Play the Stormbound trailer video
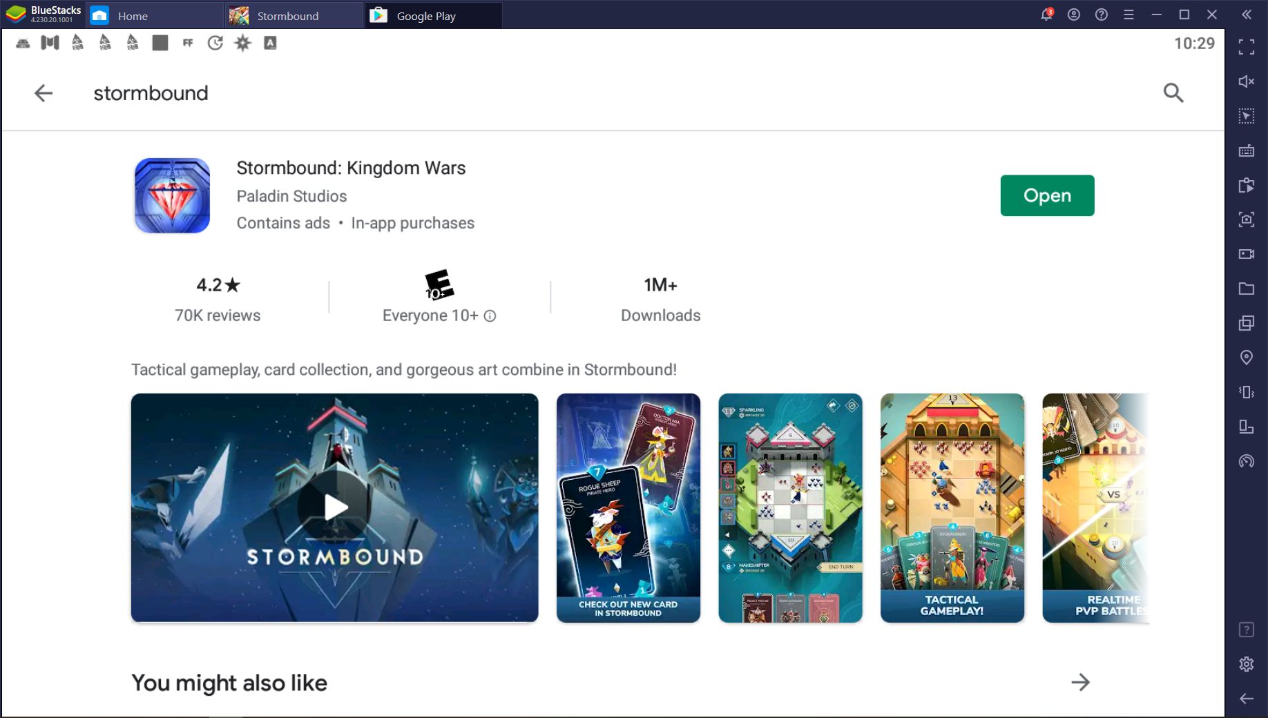Viewport: 1268px width, 718px height. [x=335, y=507]
